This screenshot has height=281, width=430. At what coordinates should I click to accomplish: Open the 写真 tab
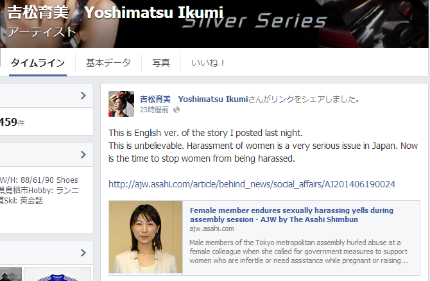[x=161, y=63]
